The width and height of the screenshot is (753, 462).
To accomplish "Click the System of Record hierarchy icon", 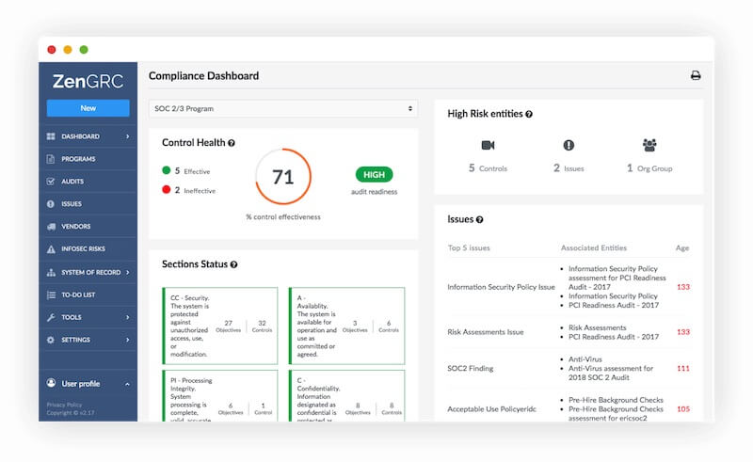I will click(x=51, y=272).
